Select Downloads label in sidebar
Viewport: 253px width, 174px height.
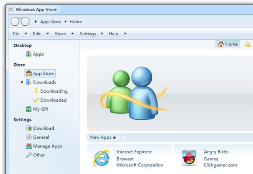pyautogui.click(x=45, y=82)
